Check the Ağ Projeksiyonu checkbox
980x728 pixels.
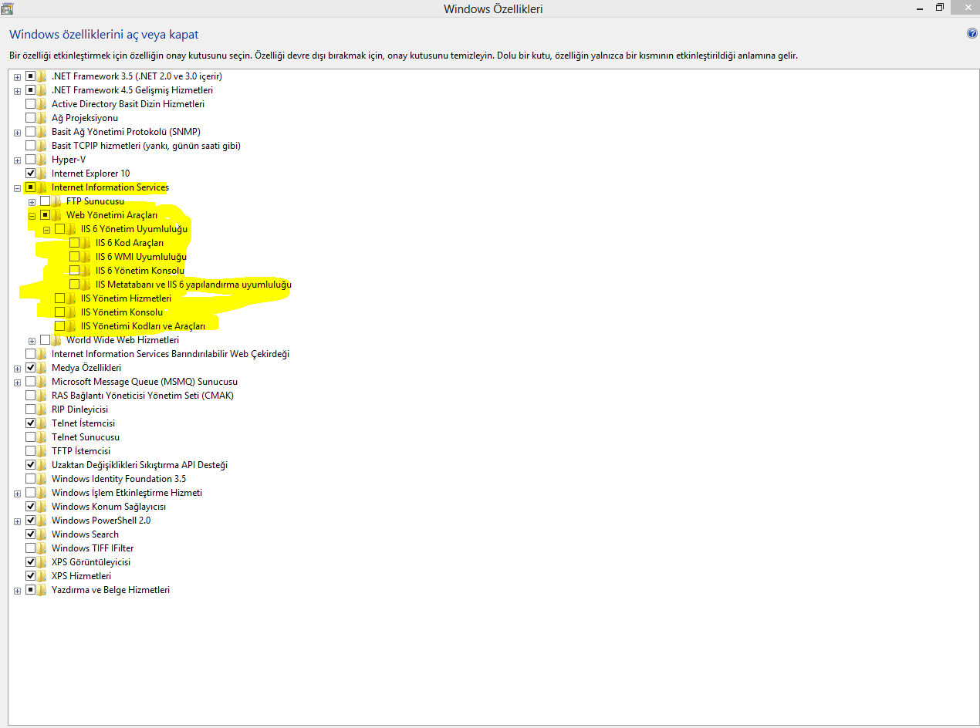pos(31,118)
